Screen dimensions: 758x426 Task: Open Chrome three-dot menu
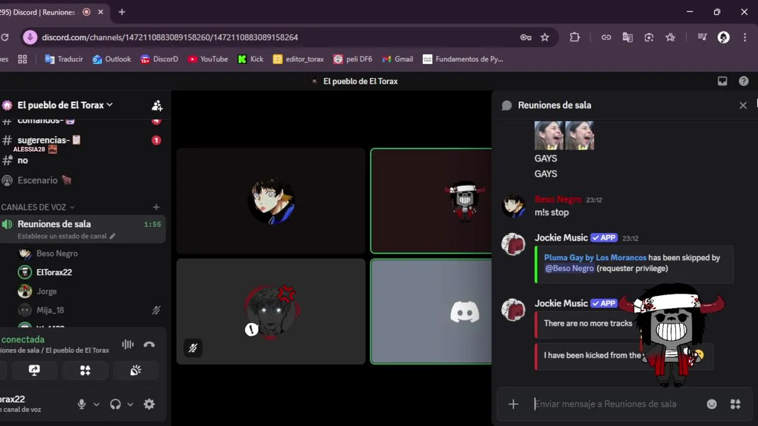744,37
